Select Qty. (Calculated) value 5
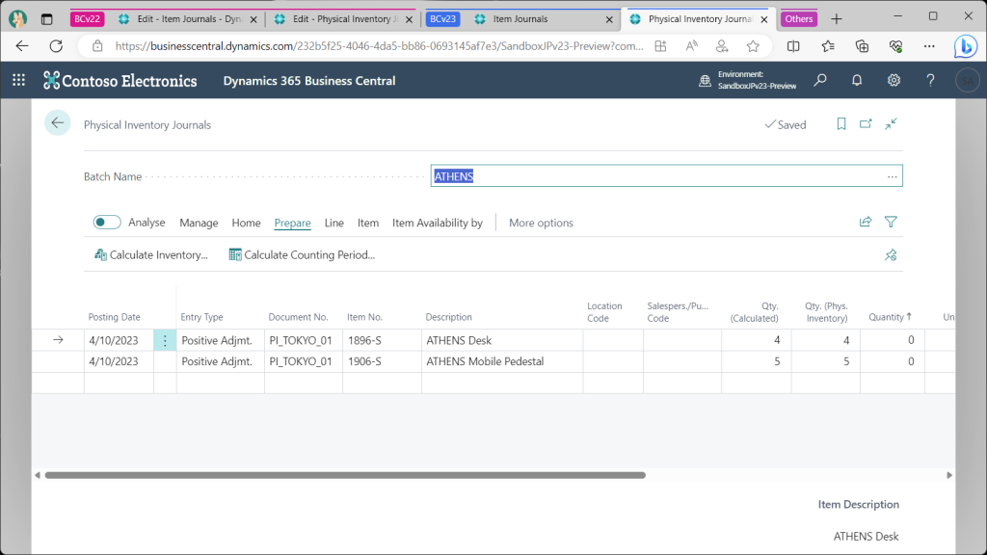Image resolution: width=987 pixels, height=555 pixels. (757, 362)
